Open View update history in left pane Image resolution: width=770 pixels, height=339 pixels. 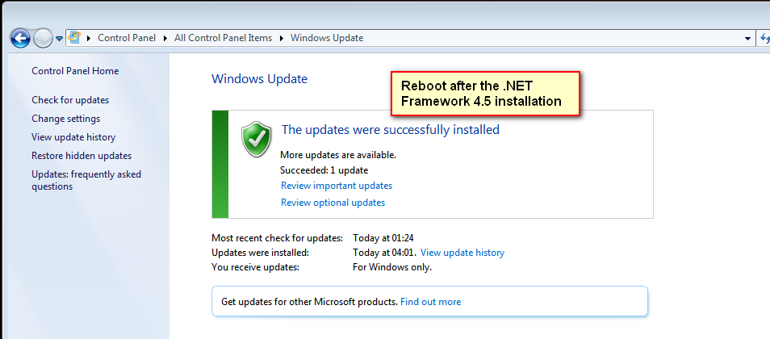(x=73, y=137)
